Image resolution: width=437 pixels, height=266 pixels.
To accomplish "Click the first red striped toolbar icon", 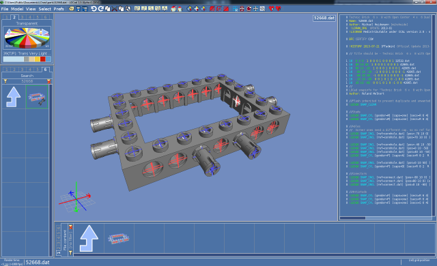I will (212, 9).
